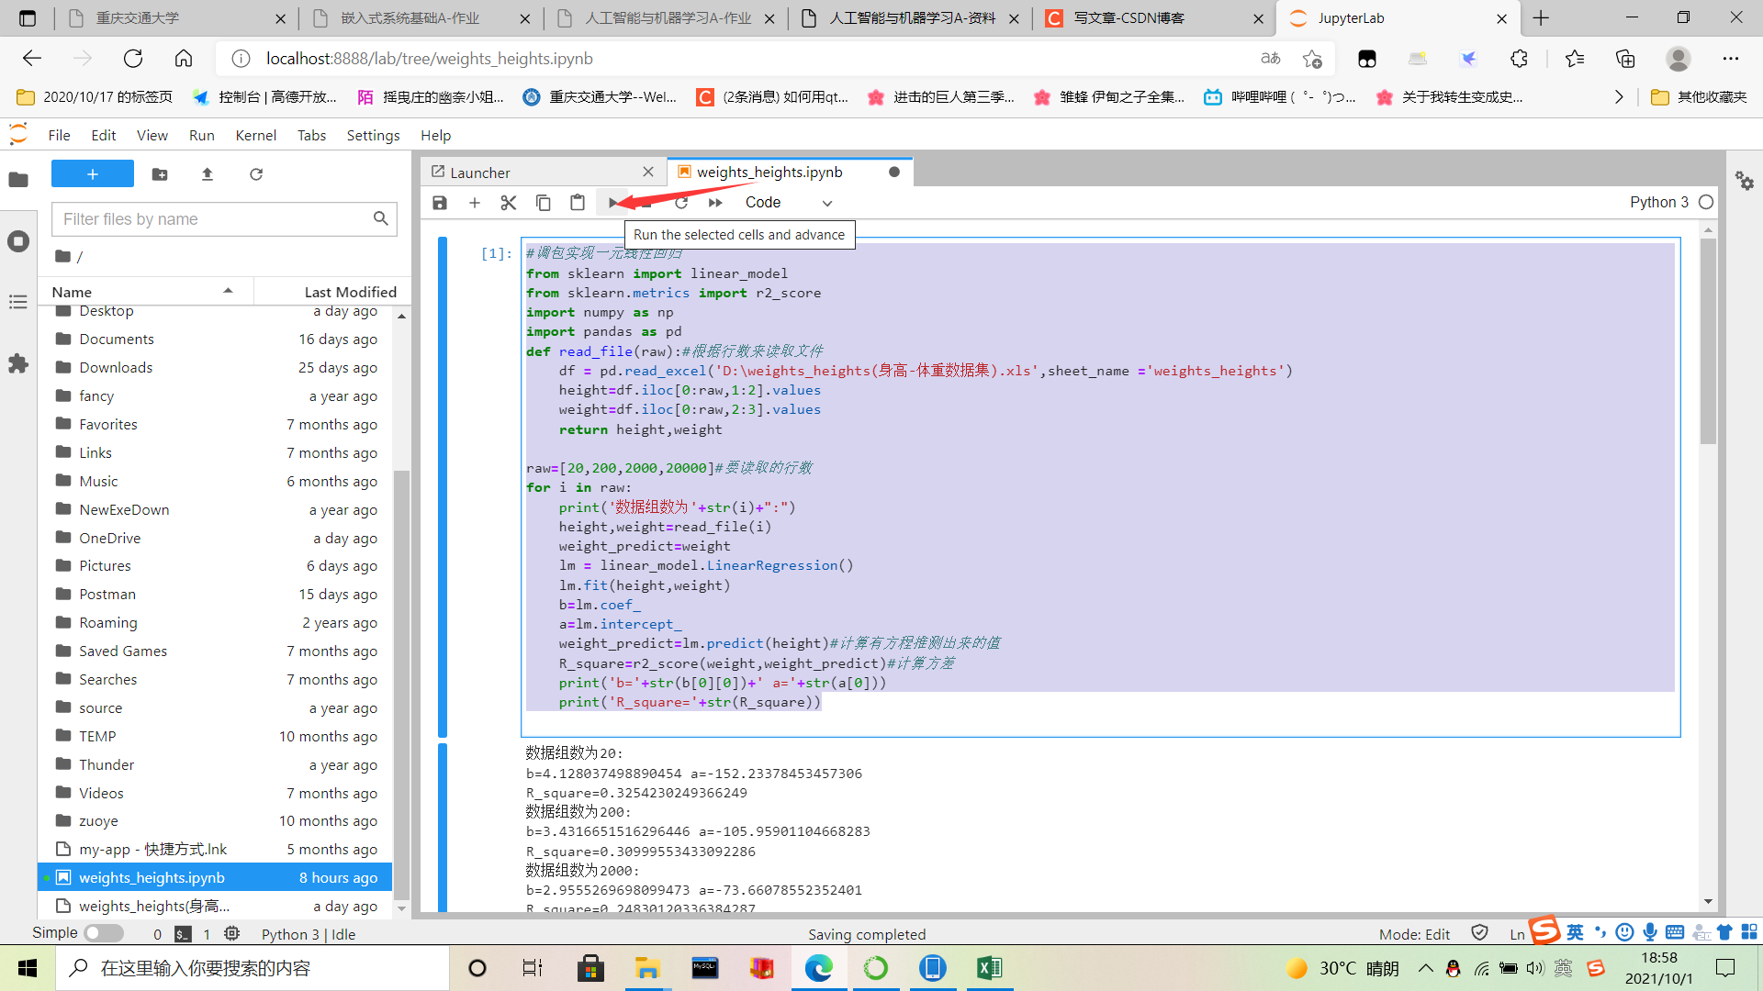The width and height of the screenshot is (1763, 991).
Task: Open the property inspector gears icon
Action: click(1745, 181)
